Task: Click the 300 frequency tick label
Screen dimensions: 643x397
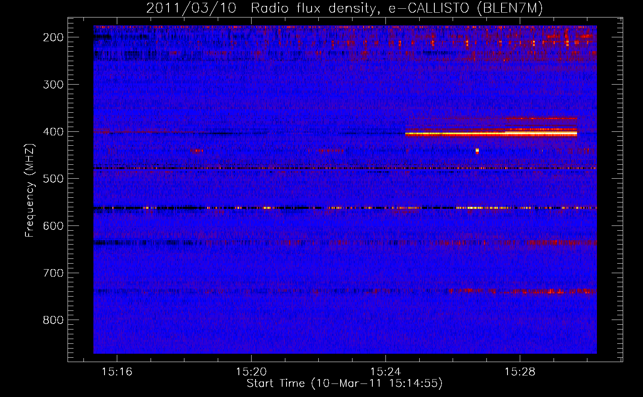Action: point(53,85)
